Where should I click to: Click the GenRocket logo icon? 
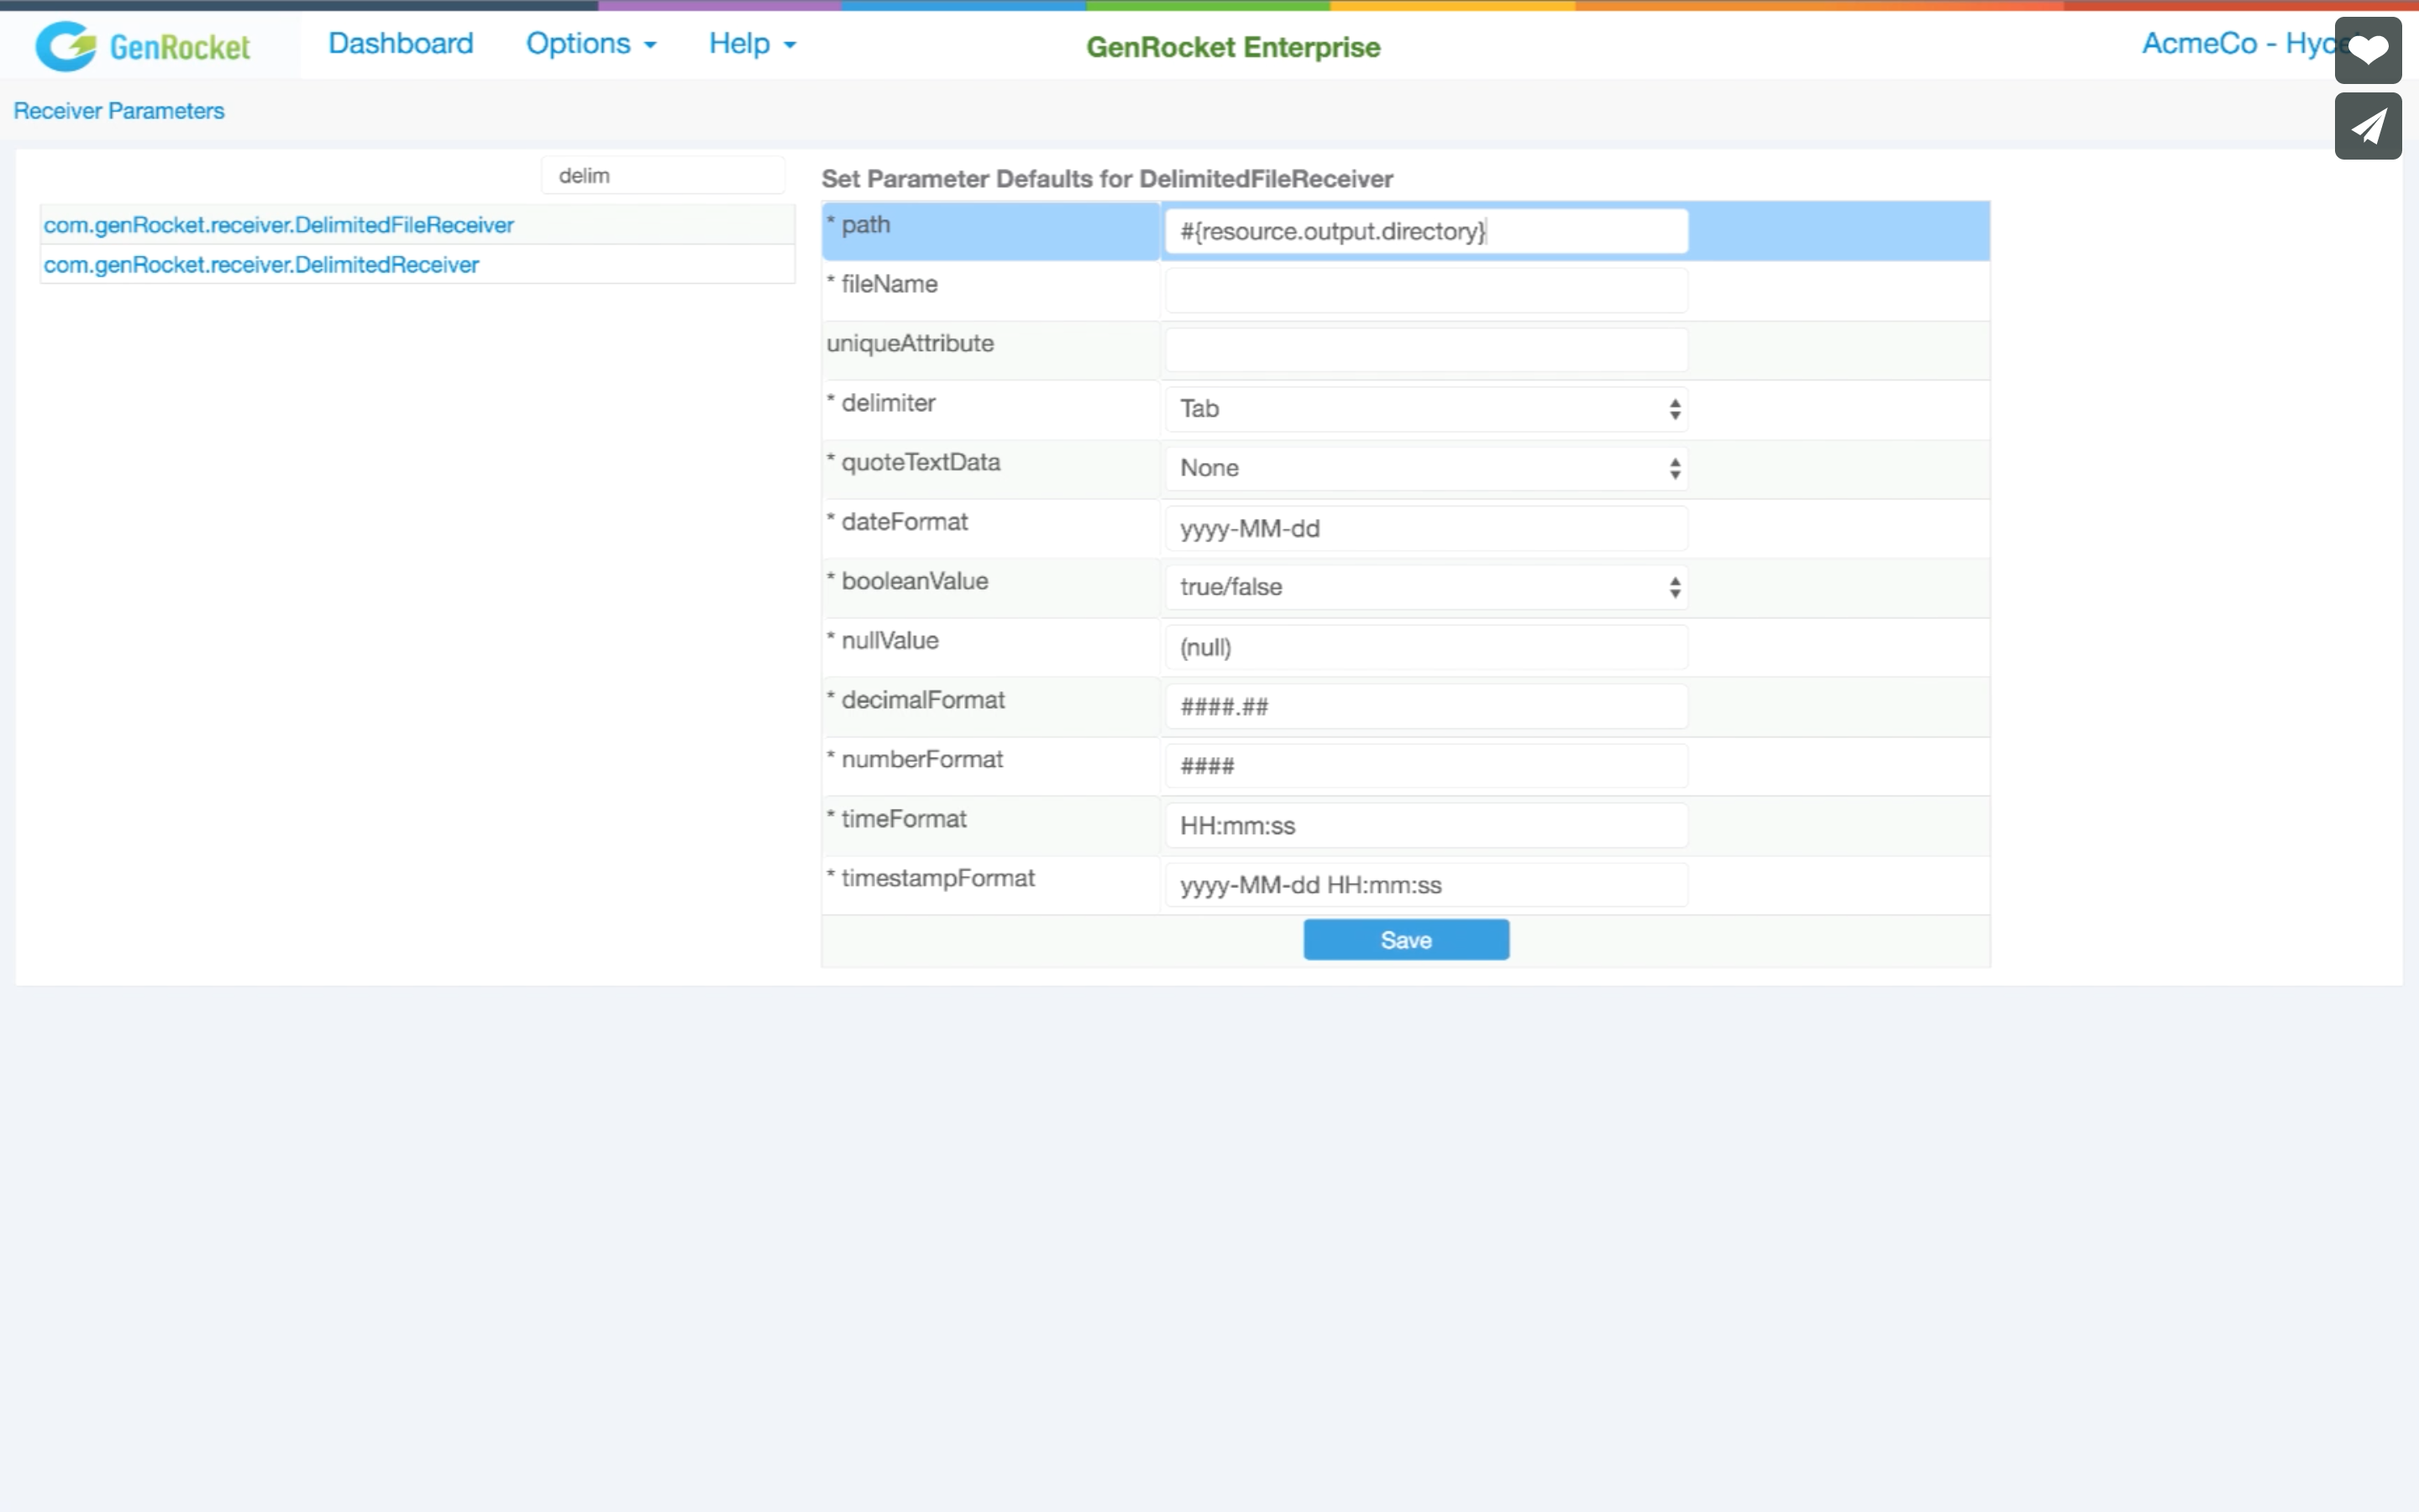coord(66,46)
